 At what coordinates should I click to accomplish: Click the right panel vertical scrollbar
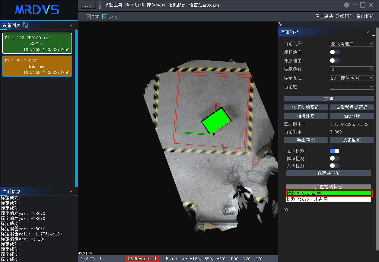pos(377,139)
